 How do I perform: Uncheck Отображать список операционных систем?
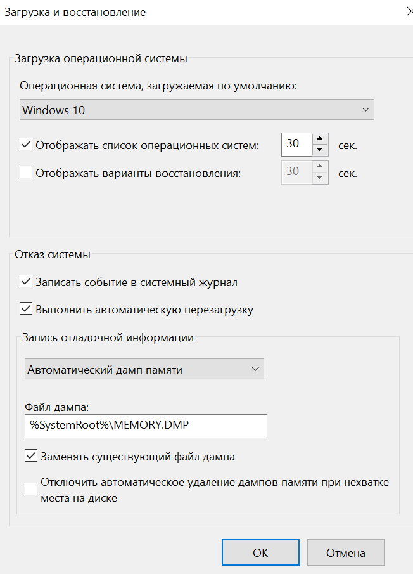pyautogui.click(x=25, y=144)
